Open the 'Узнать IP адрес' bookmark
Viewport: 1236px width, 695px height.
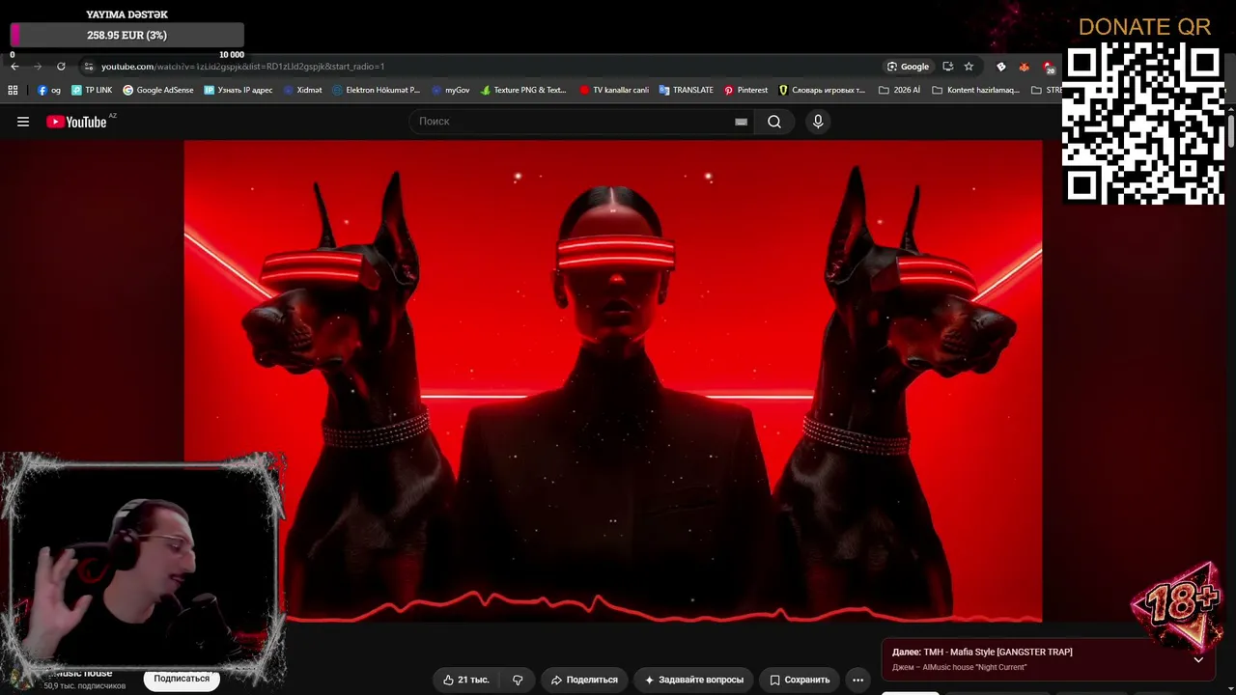(x=239, y=91)
